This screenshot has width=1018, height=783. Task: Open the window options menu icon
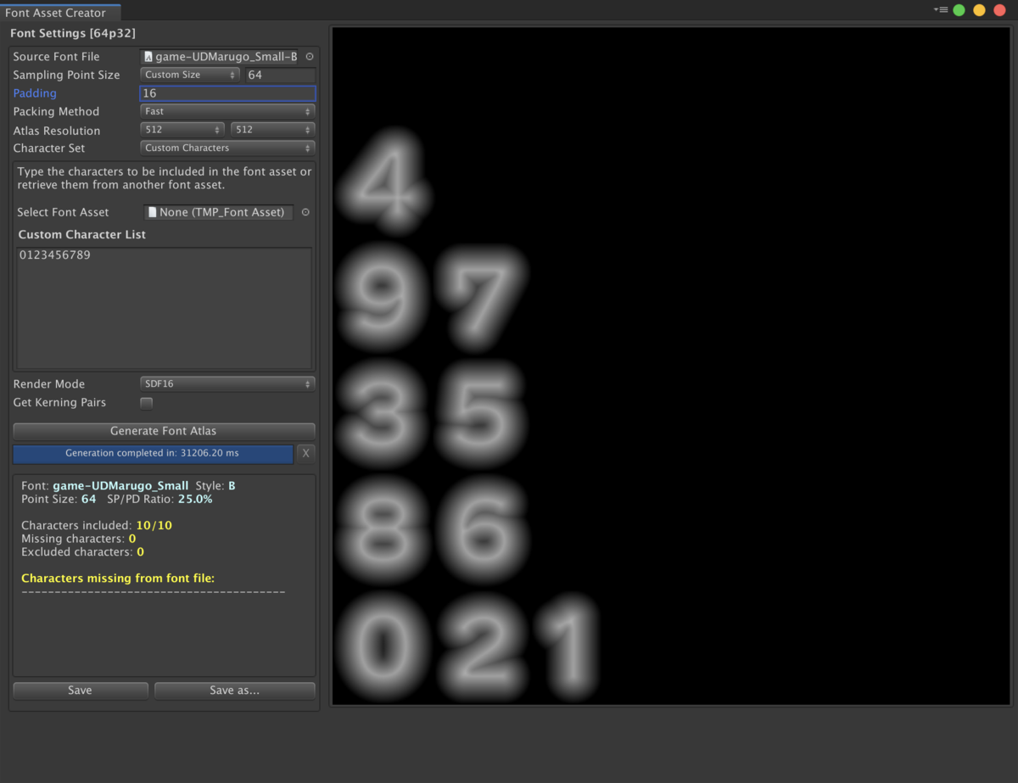(941, 9)
